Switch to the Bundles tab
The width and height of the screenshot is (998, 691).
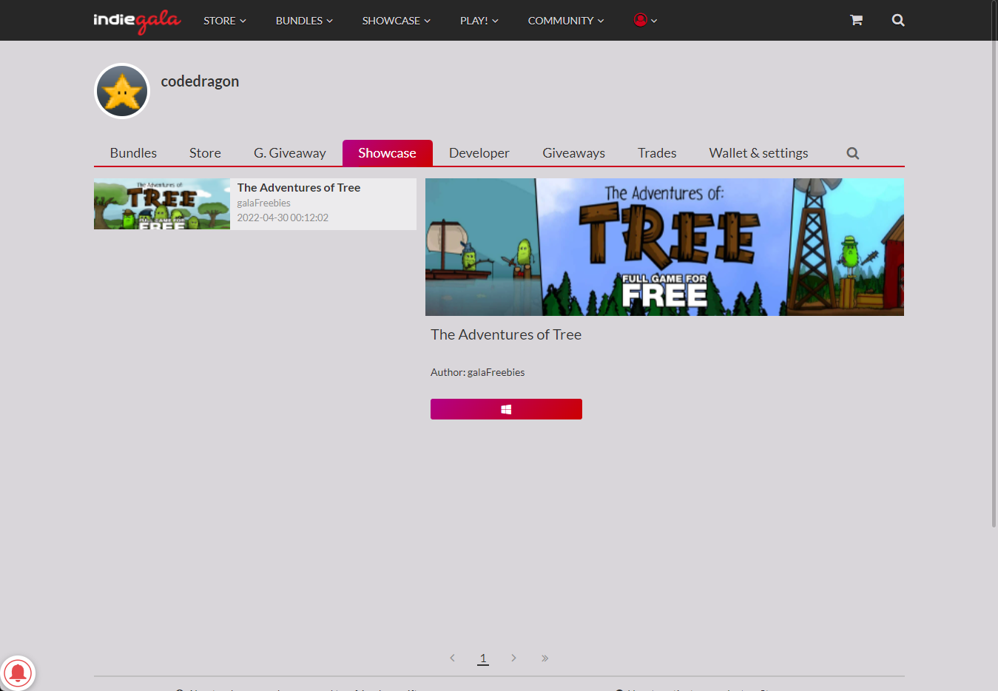(133, 153)
